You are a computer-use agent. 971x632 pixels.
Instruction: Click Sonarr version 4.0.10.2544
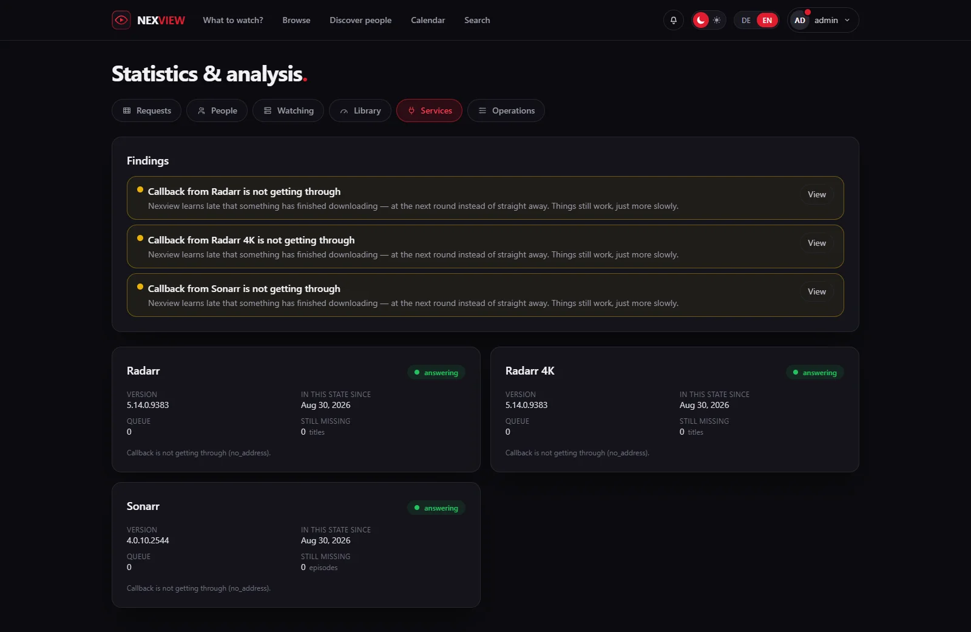(x=148, y=540)
